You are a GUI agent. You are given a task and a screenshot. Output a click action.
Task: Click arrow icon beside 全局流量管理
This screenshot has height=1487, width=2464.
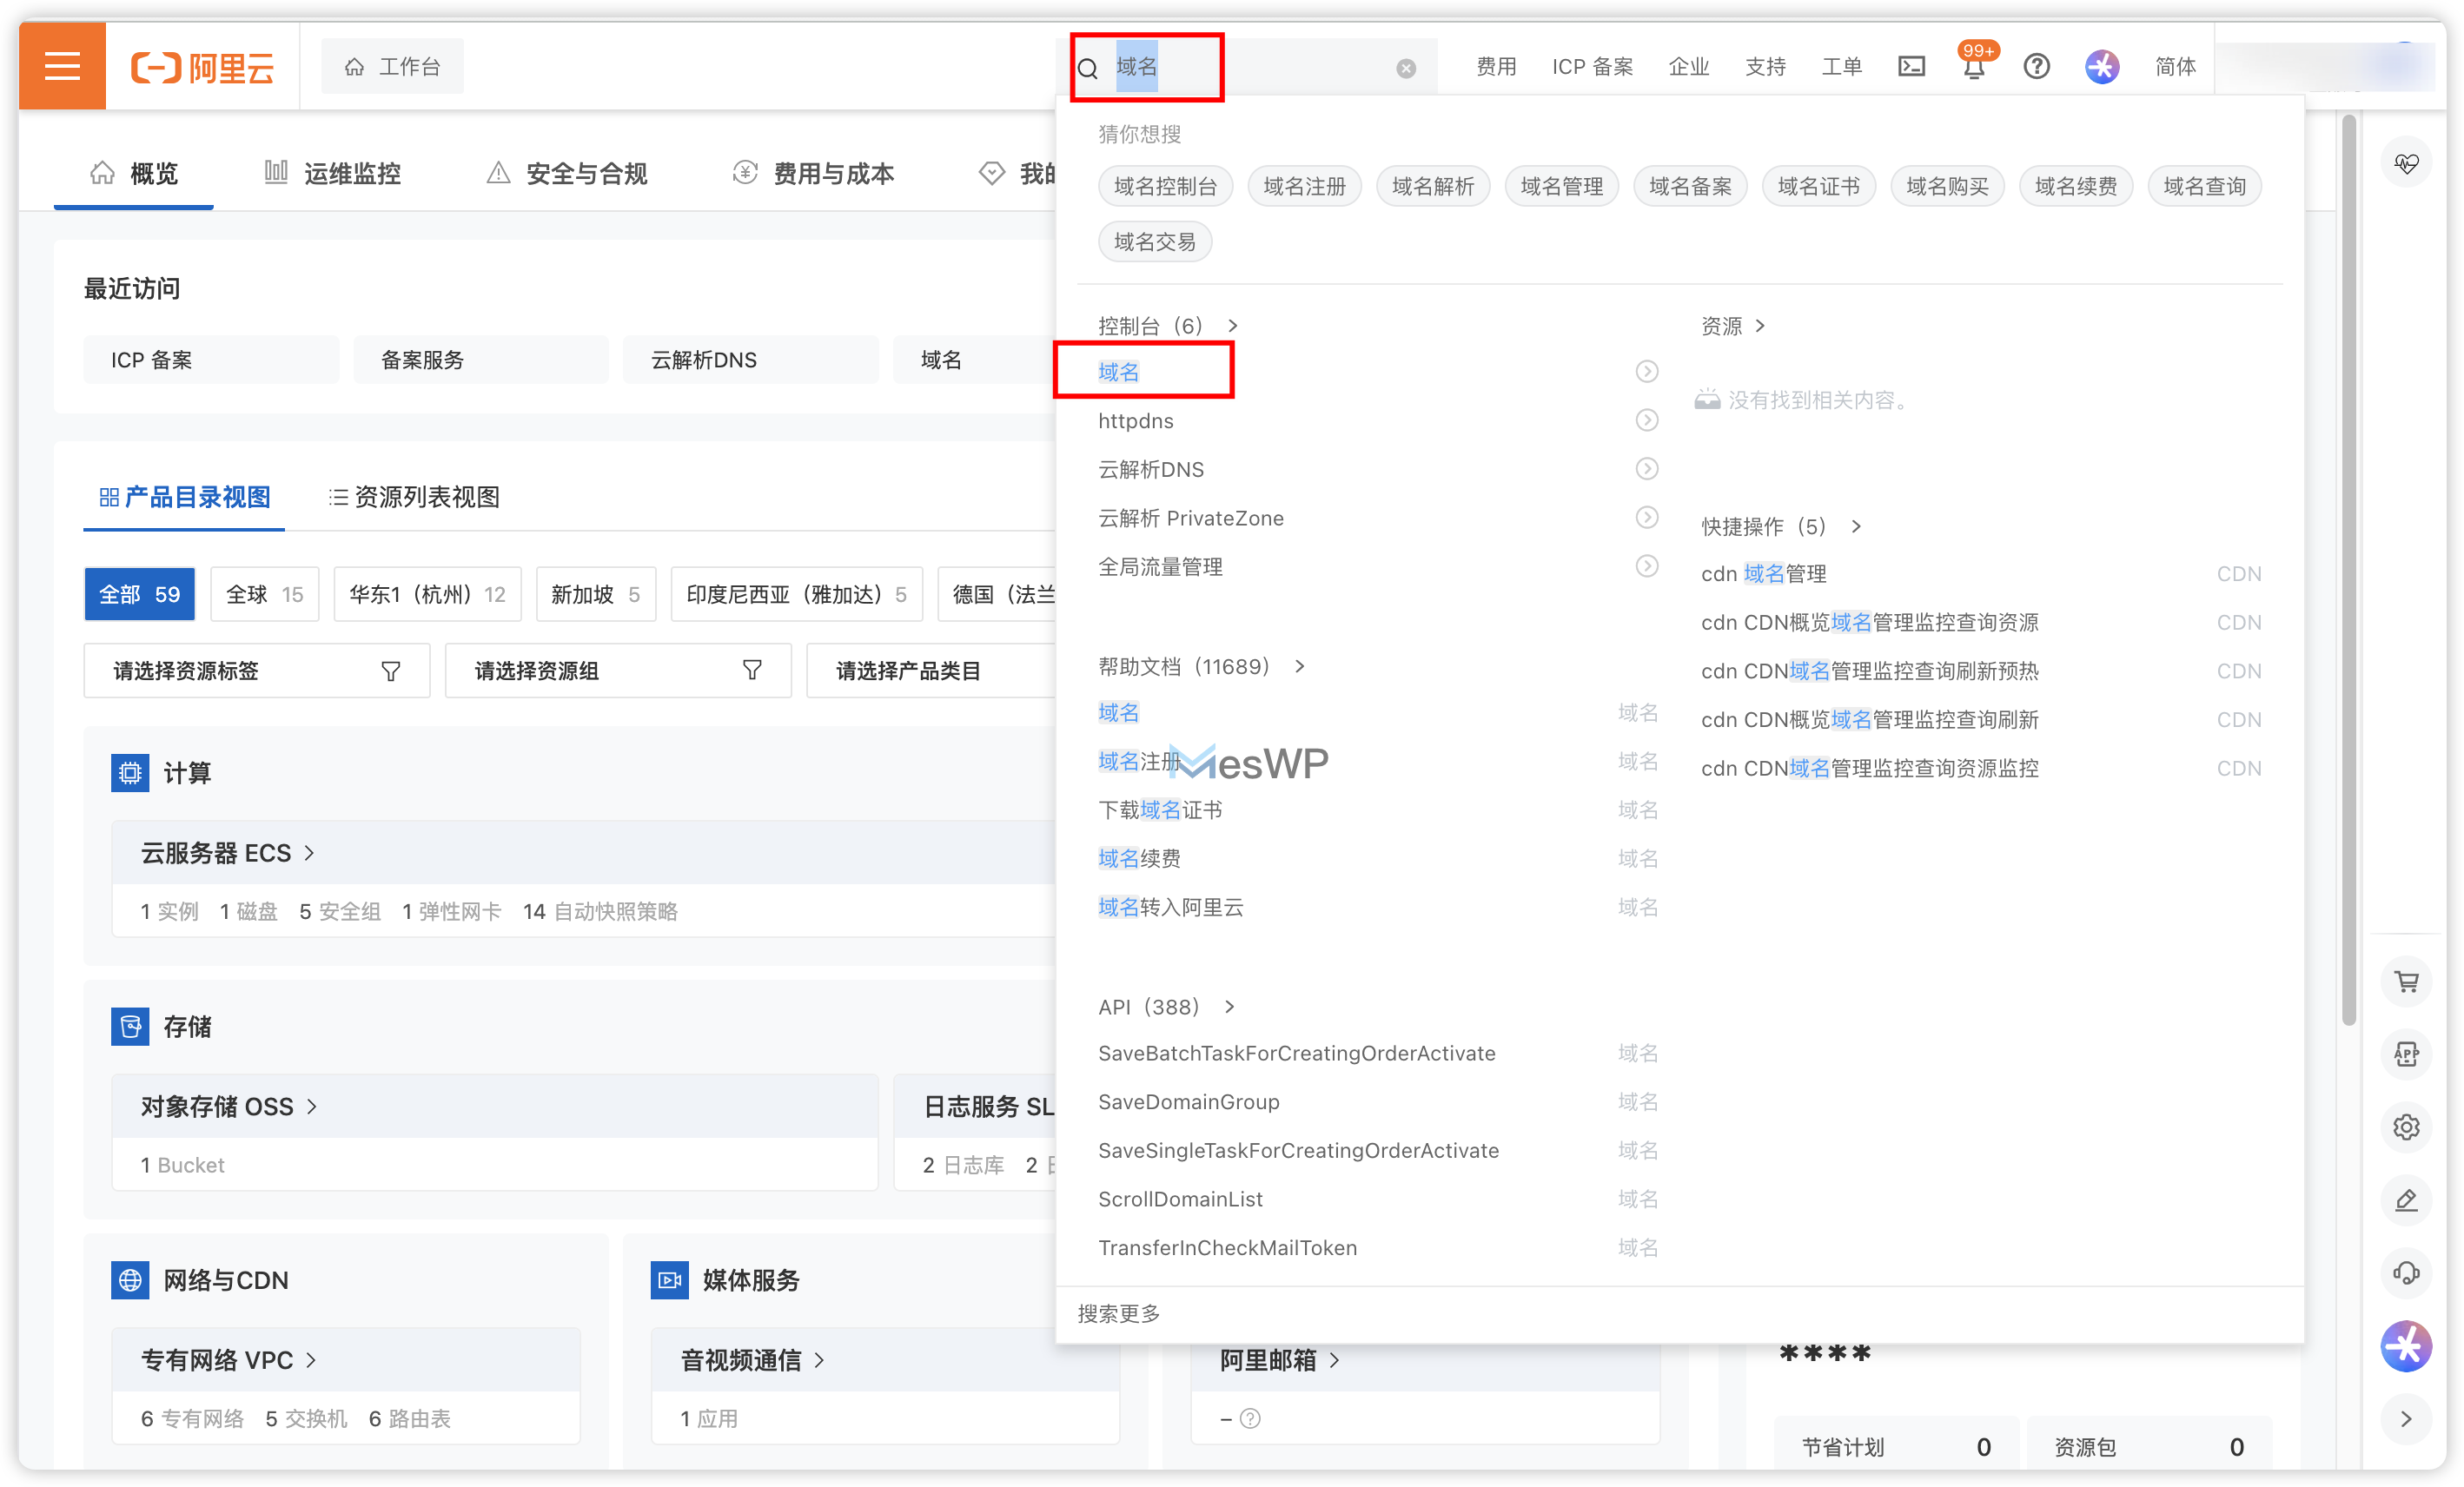(x=1646, y=566)
